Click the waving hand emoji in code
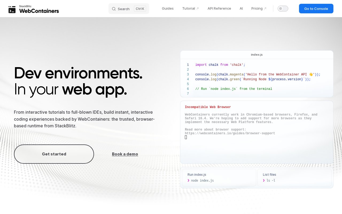The width and height of the screenshot is (342, 214). tap(311, 75)
